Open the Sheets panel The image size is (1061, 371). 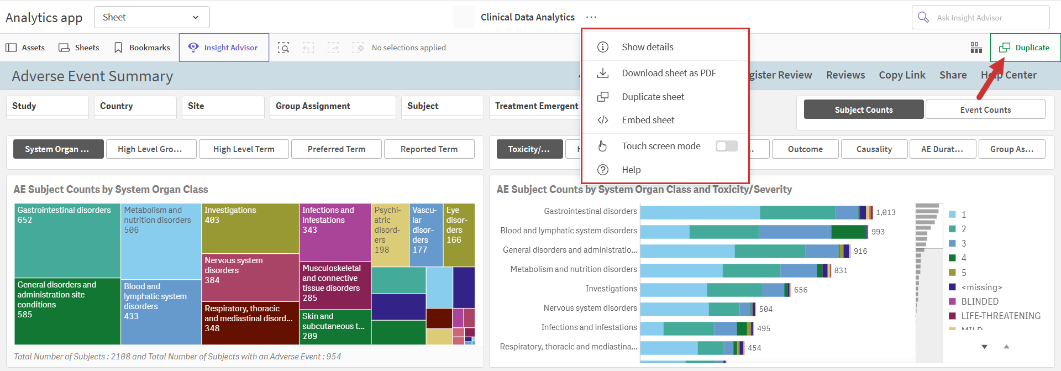79,48
